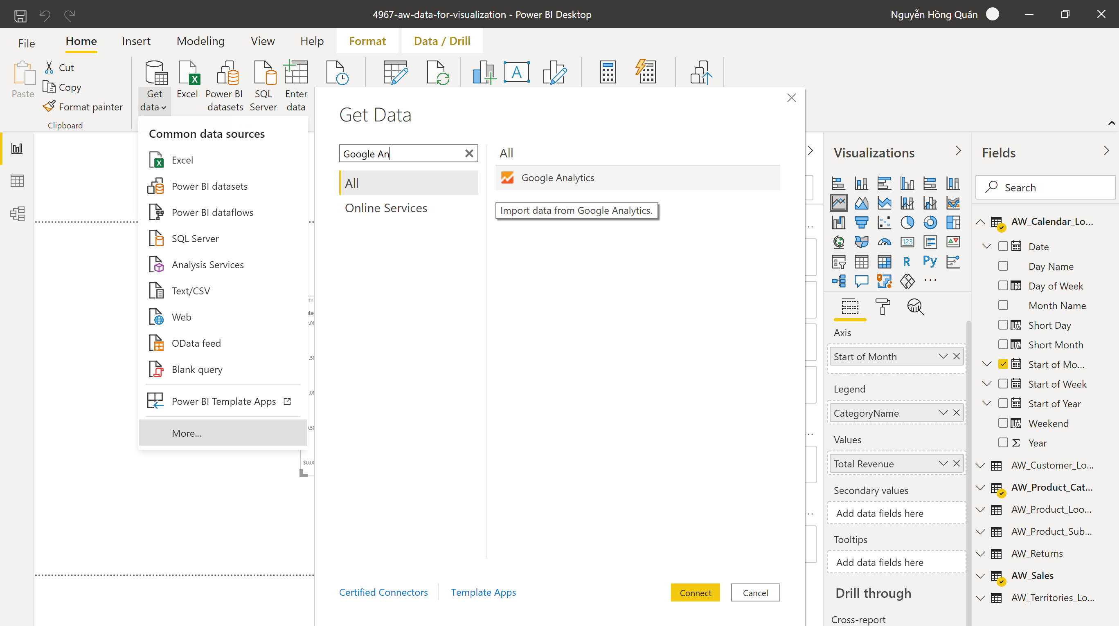Check the Short Day field checkbox

pos(1003,325)
